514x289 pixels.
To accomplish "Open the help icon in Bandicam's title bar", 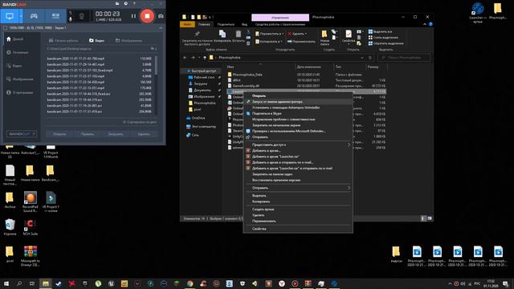I will pos(134,3).
